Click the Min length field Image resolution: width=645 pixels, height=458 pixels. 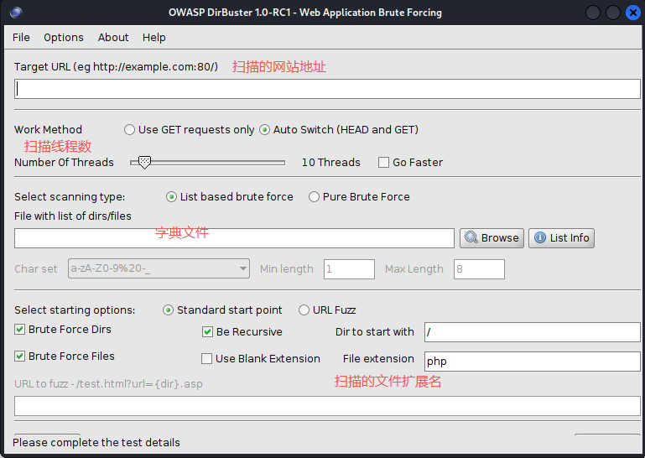pyautogui.click(x=349, y=269)
